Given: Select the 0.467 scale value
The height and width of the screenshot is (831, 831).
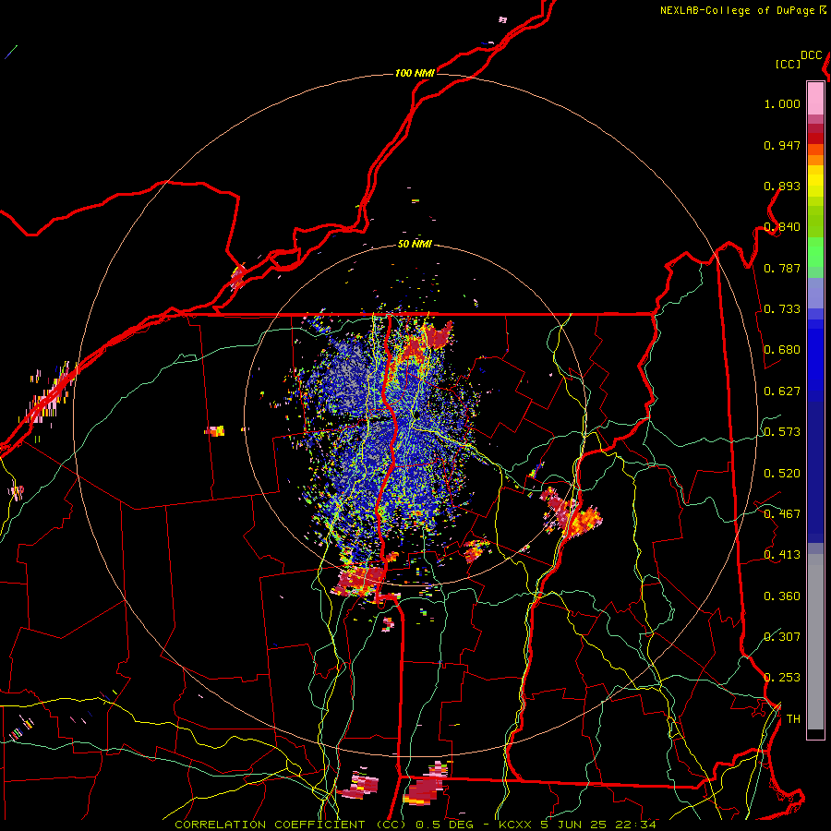Looking at the screenshot, I should (782, 514).
